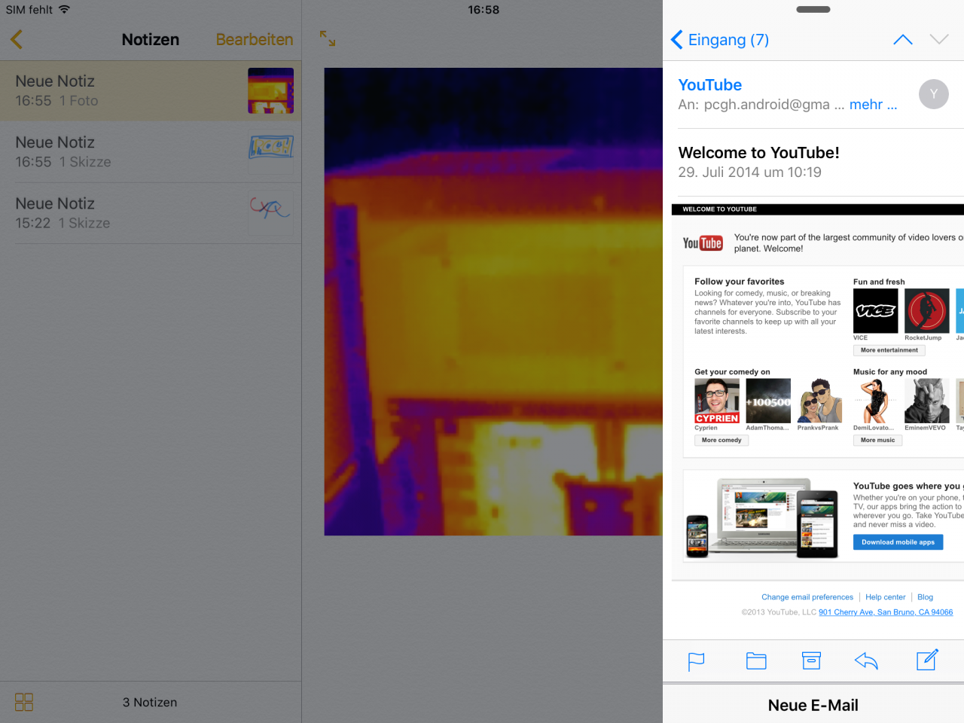
Task: Tap the YouTube sender name
Action: coord(710,85)
